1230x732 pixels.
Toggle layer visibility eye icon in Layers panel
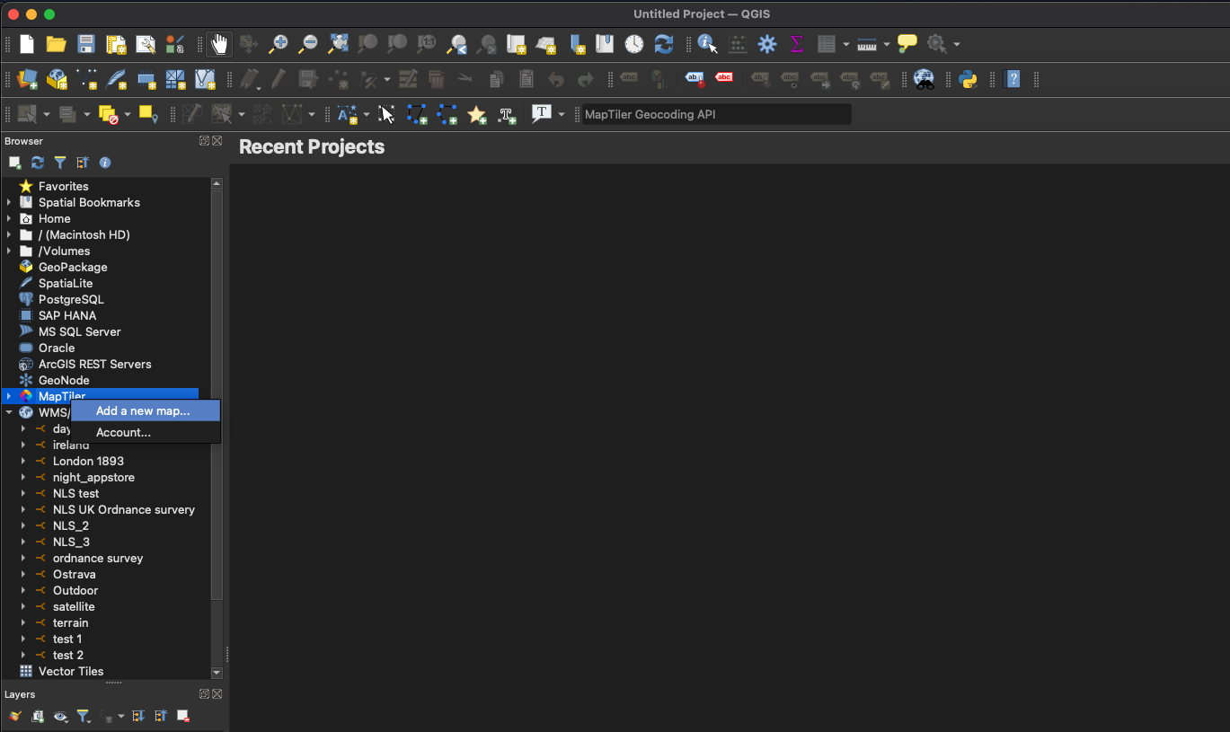click(x=60, y=716)
